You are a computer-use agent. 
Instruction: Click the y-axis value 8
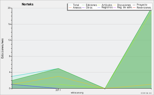pos(10,56)
